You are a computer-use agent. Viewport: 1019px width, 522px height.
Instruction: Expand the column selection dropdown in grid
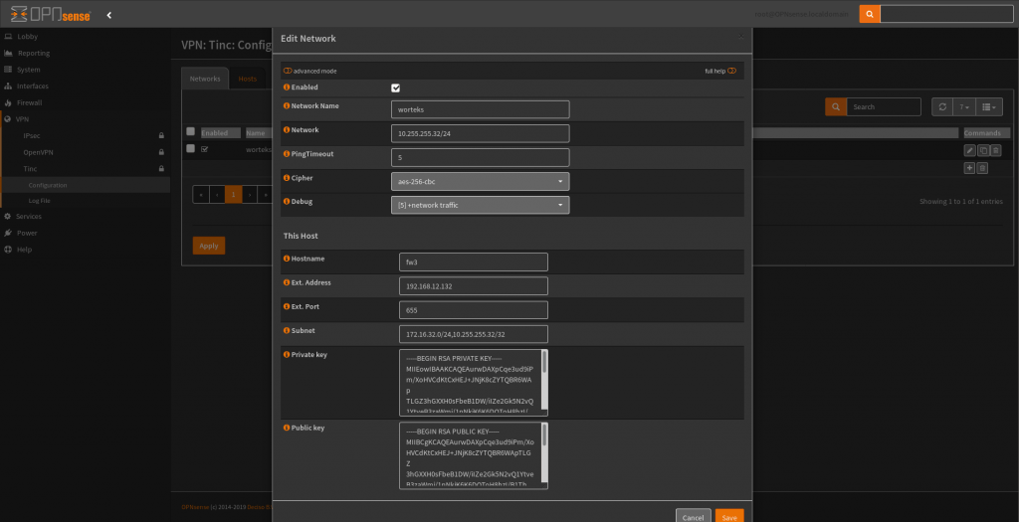coord(989,106)
